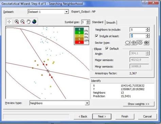Choose four sectors with 45° offset

coord(140,43)
